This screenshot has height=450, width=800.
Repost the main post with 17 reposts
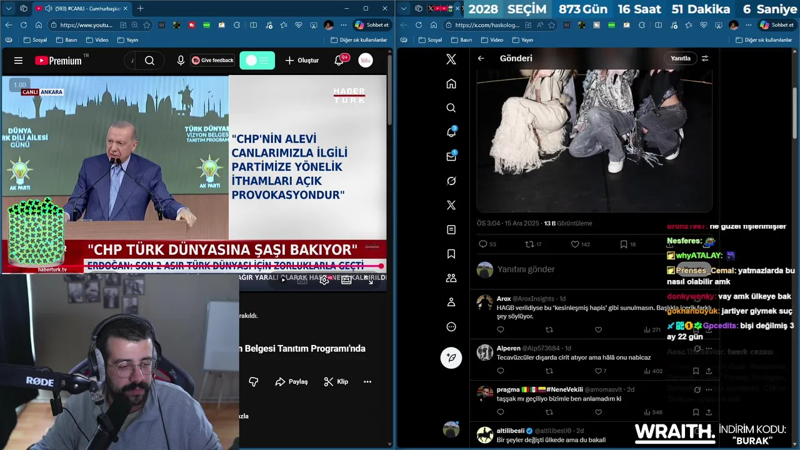(x=533, y=244)
